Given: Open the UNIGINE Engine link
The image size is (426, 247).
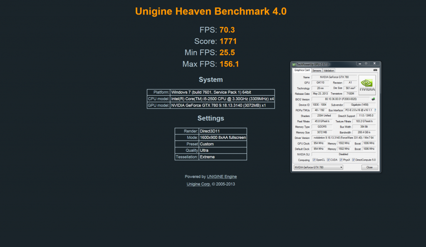Looking at the screenshot, I should tap(222, 177).
